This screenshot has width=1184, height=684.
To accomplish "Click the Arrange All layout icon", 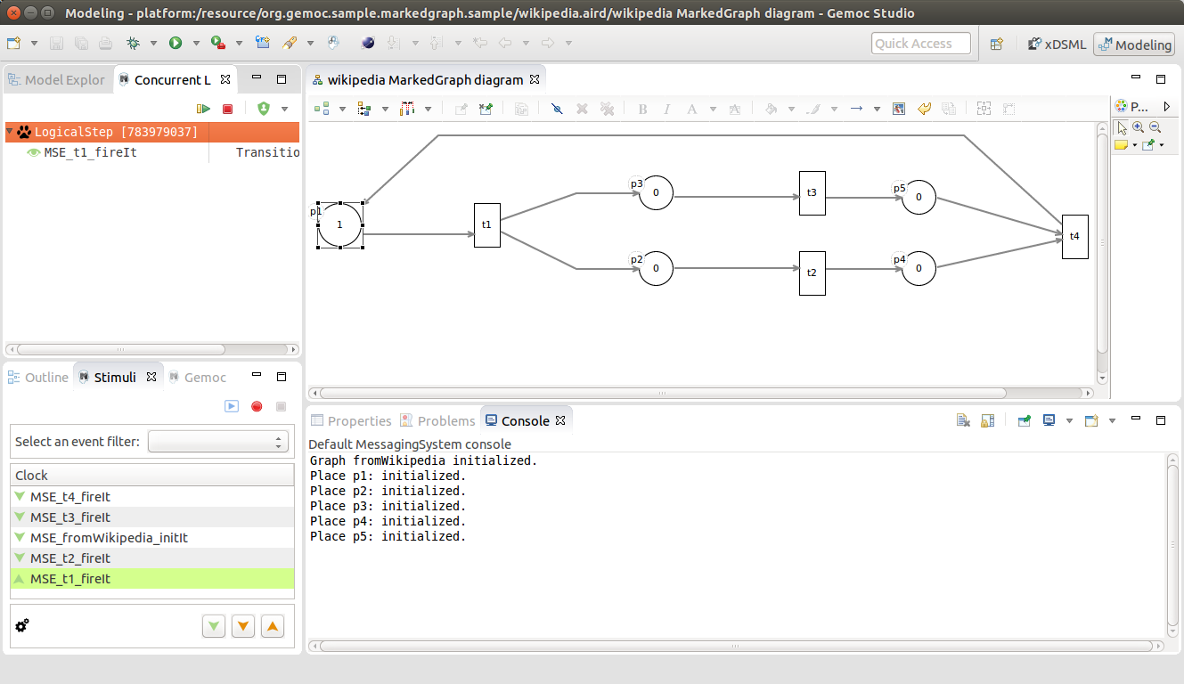I will click(322, 109).
